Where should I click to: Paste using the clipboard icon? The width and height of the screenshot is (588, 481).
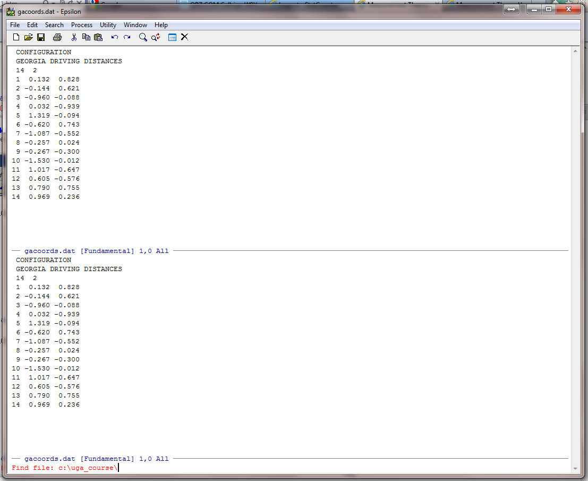pos(98,37)
